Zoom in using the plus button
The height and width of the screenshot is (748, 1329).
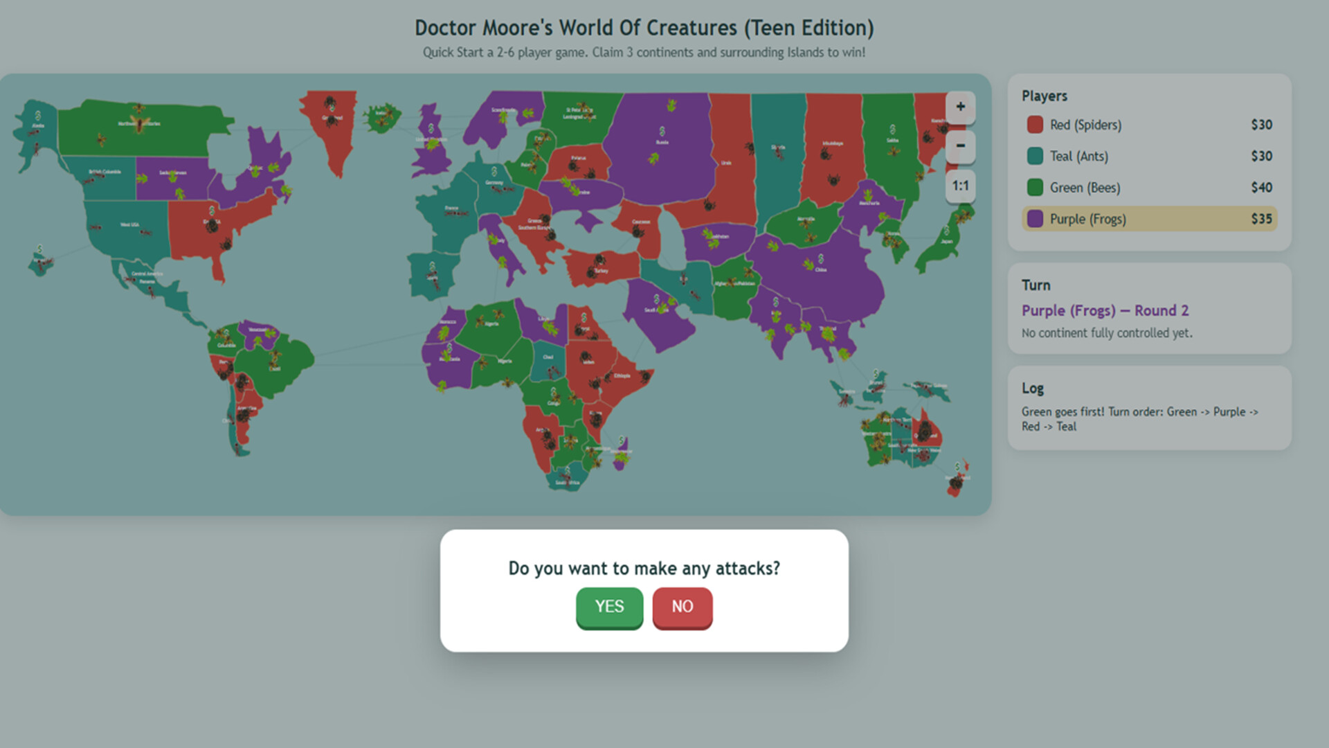tap(960, 107)
